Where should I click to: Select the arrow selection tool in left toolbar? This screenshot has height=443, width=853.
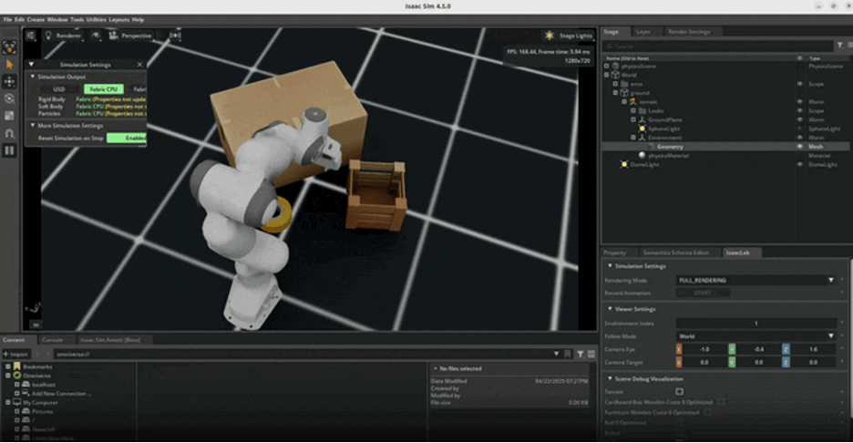click(10, 65)
